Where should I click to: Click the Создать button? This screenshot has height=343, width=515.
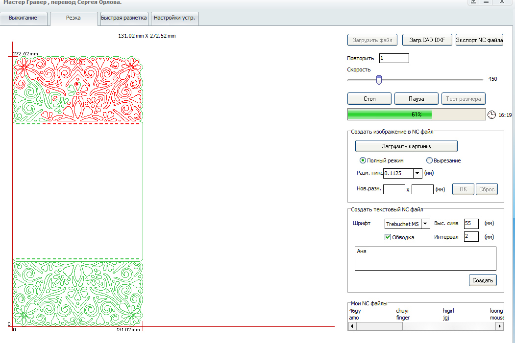tap(483, 280)
